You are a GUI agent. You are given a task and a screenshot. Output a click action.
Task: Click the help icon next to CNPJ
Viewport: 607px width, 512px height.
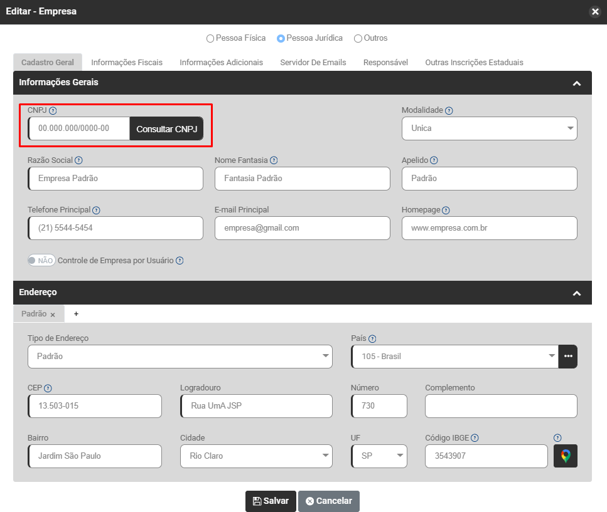pos(53,111)
